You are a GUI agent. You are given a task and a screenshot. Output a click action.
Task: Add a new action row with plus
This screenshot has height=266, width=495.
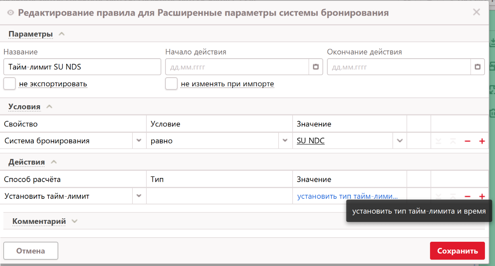click(x=482, y=196)
